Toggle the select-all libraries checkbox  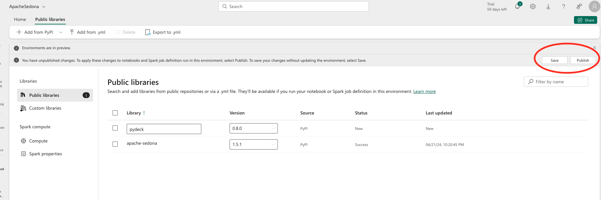point(115,113)
